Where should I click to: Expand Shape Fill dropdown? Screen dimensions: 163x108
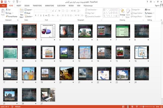pyautogui.click(x=136, y=10)
